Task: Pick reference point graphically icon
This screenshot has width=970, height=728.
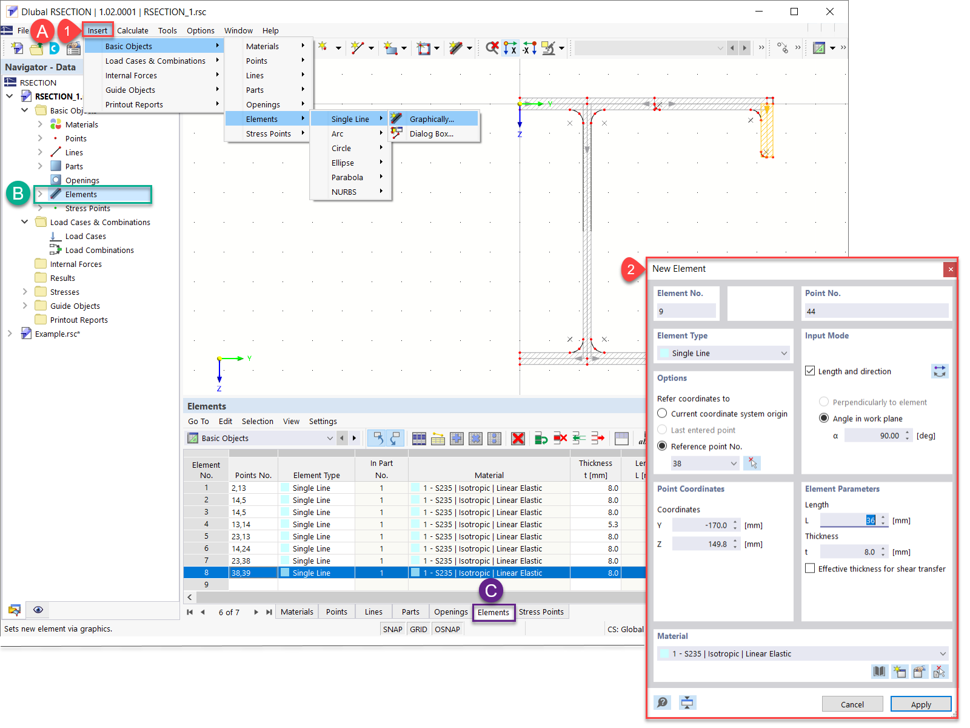Action: 752,463
